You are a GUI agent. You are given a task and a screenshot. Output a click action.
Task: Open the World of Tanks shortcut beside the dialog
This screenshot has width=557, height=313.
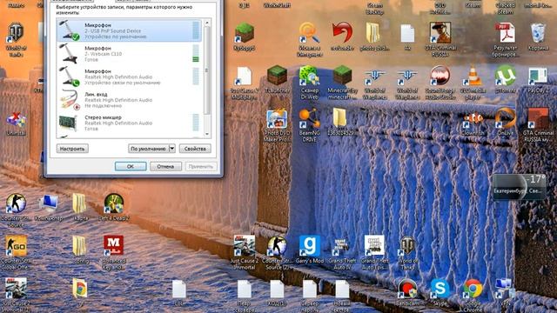pos(16,39)
